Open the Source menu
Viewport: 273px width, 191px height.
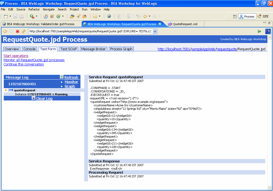click(21, 9)
